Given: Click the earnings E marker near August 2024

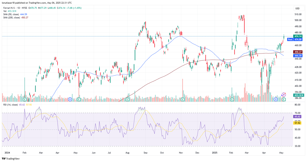Looking at the screenshot, I should coord(127,99).
